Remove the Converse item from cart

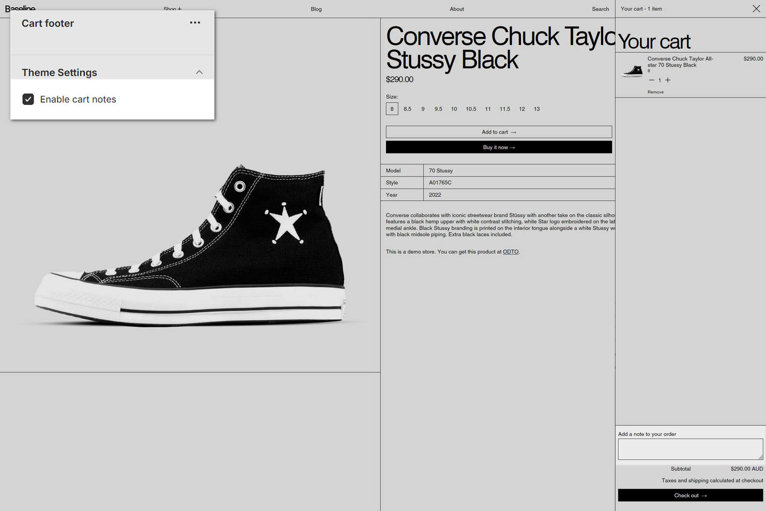coord(655,92)
